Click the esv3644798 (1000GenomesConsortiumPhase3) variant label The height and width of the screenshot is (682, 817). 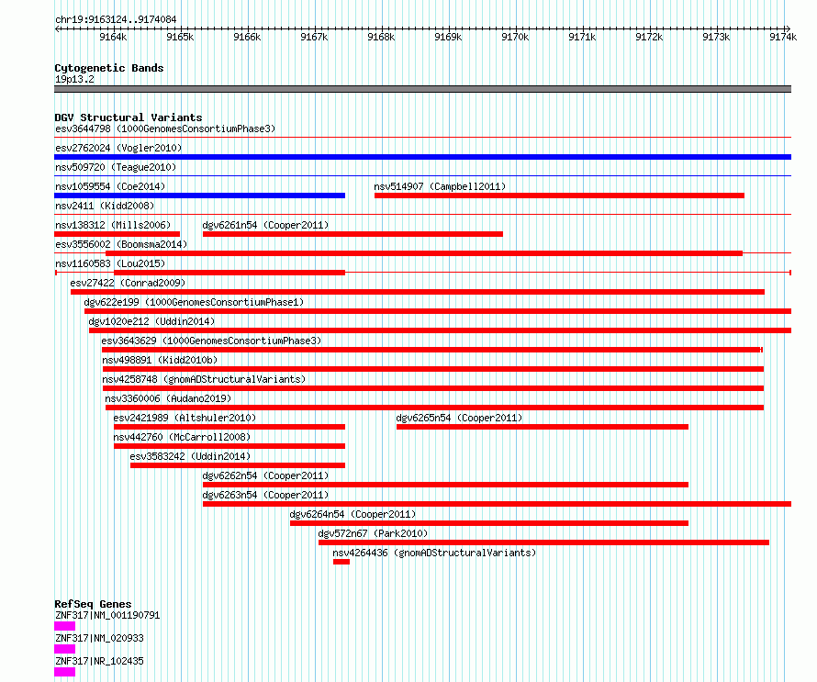point(165,129)
